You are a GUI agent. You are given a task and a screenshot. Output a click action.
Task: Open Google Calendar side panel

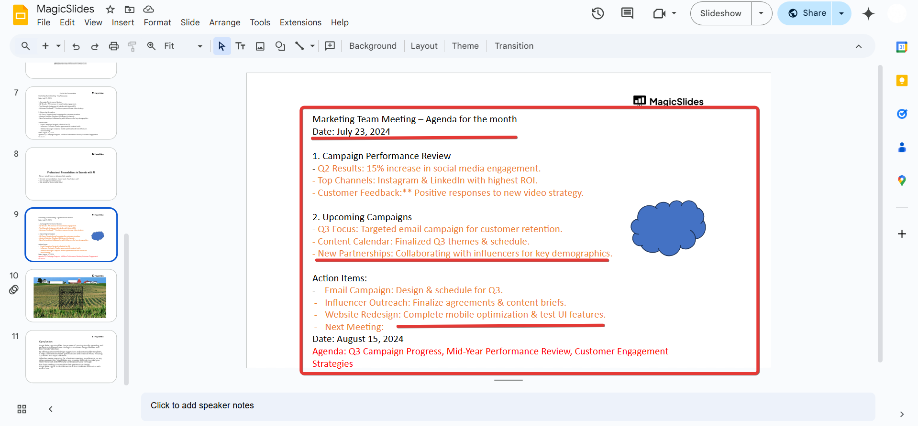click(x=902, y=47)
